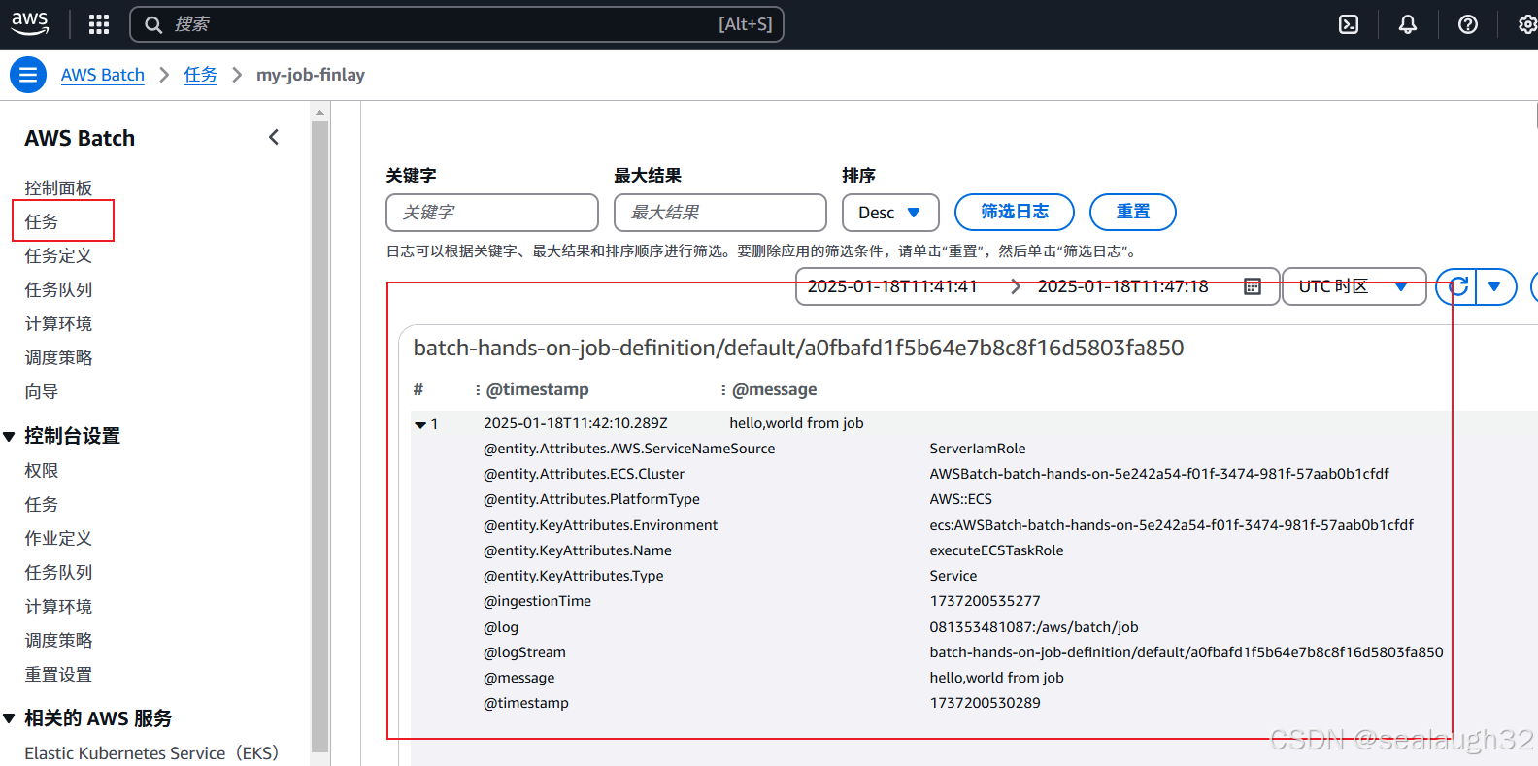
Task: Select the ServerIamRole value
Action: (978, 449)
